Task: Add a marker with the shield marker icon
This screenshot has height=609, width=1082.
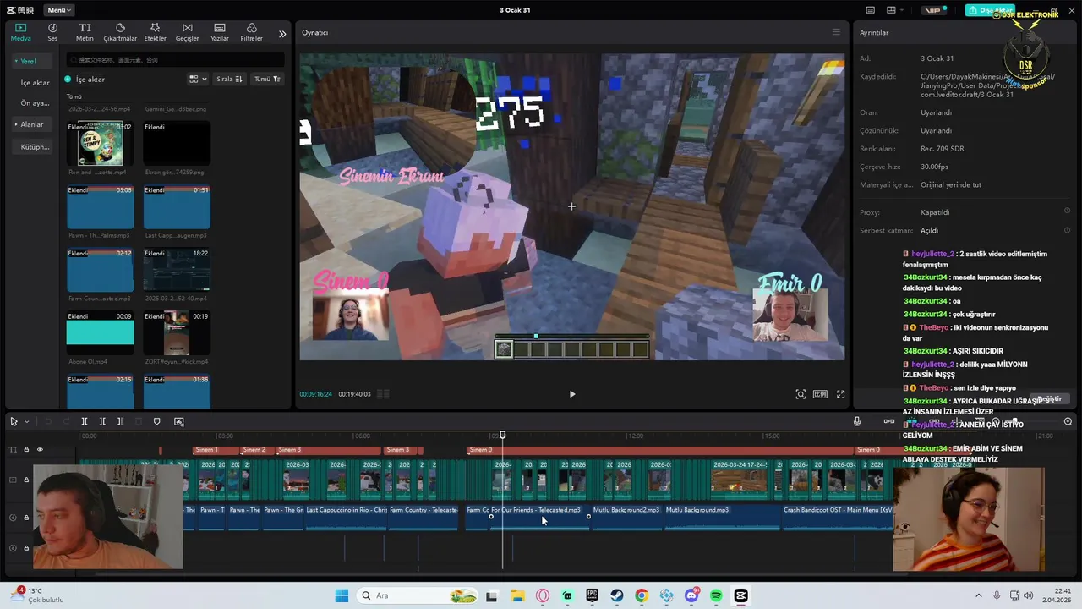Action: pyautogui.click(x=156, y=421)
